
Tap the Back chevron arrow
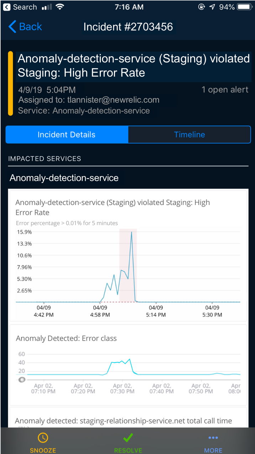click(x=12, y=27)
